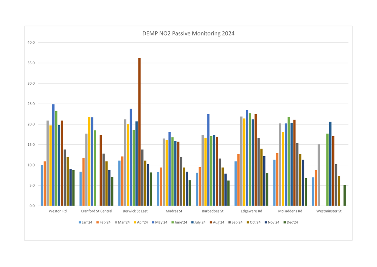Select the Sep'24 legend entry
The width and height of the screenshot is (377, 267).
(235, 222)
